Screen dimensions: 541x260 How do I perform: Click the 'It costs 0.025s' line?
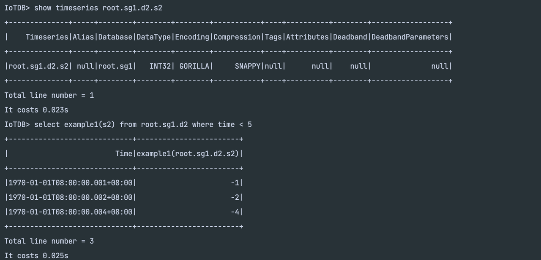tap(36, 255)
